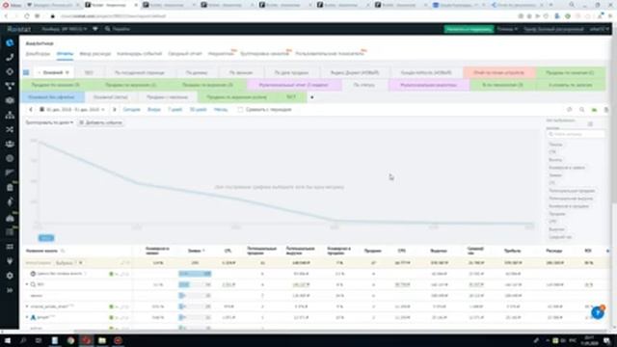Screen dimensions: 617x347
Task: Select По посадочной странице report tab
Action: (x=139, y=73)
